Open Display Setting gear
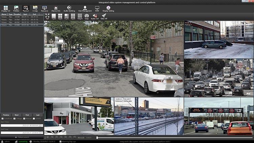The height and width of the screenshot is (143, 254). [108, 8]
